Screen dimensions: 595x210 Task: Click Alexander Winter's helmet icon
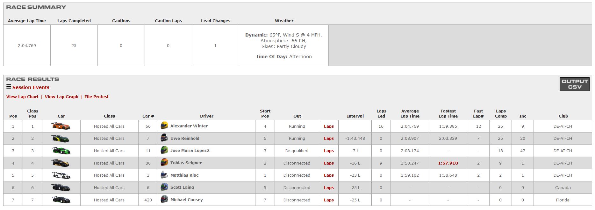click(x=164, y=126)
